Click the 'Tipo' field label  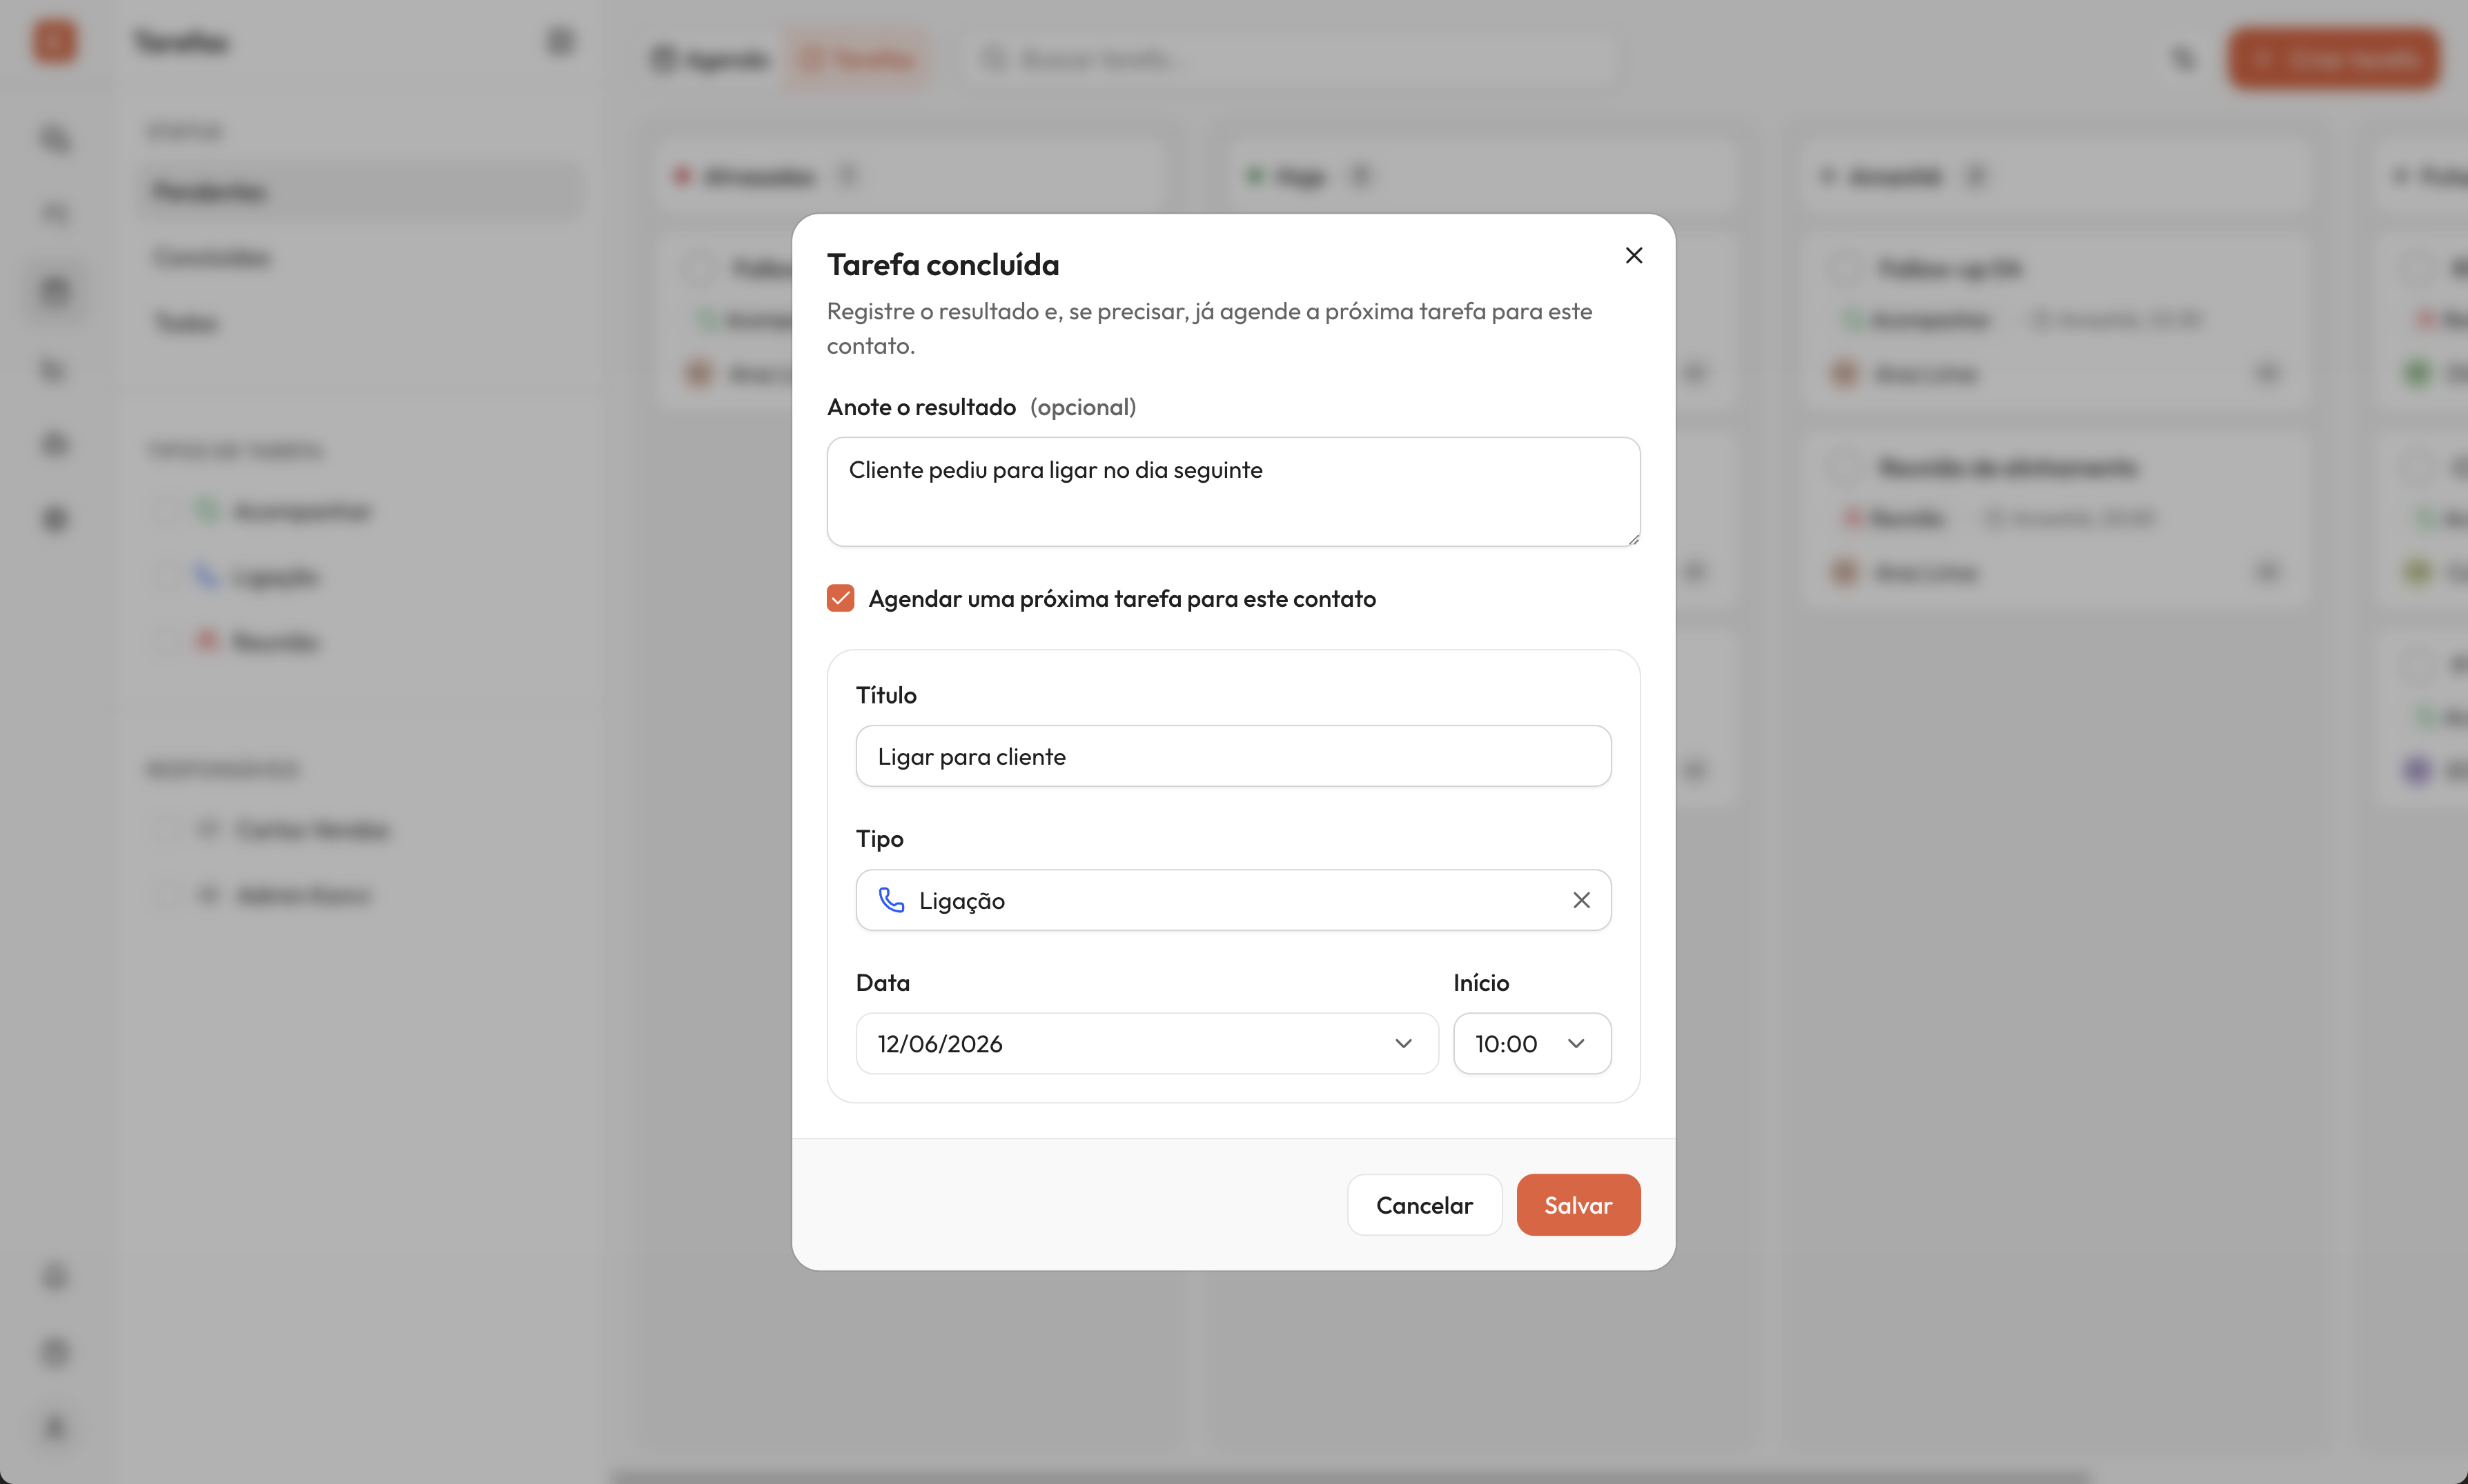[880, 839]
